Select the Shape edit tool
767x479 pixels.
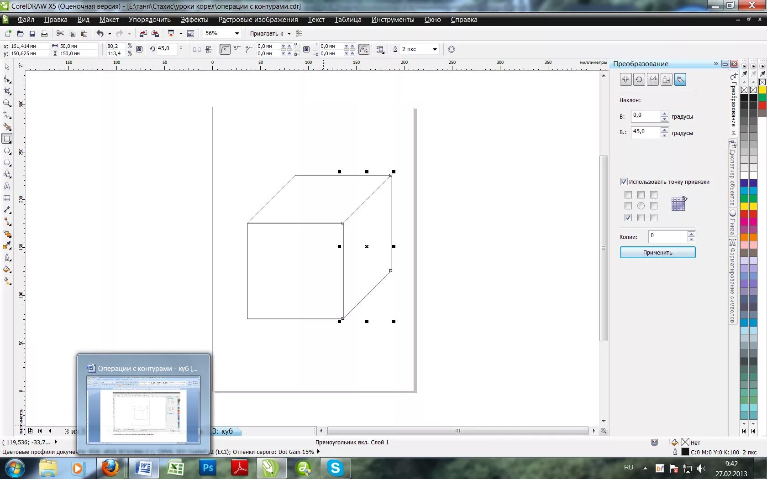tap(7, 79)
